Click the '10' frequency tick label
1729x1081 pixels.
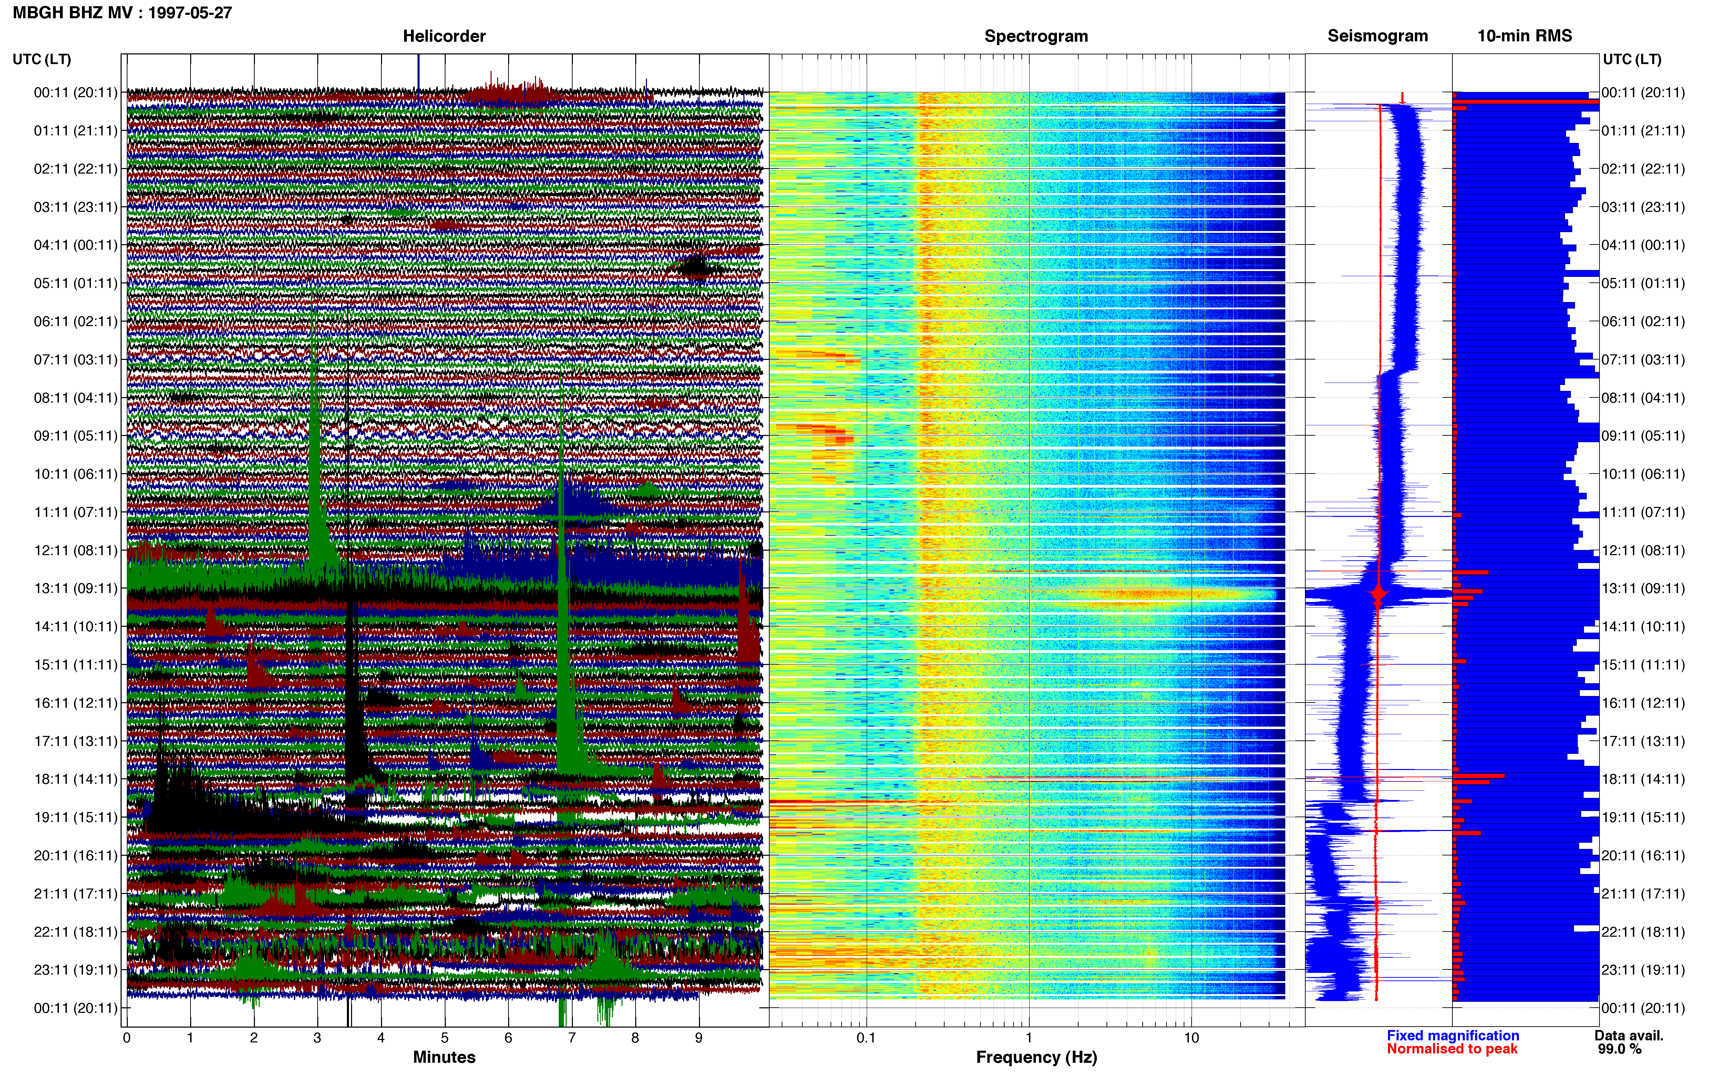pyautogui.click(x=1191, y=1037)
